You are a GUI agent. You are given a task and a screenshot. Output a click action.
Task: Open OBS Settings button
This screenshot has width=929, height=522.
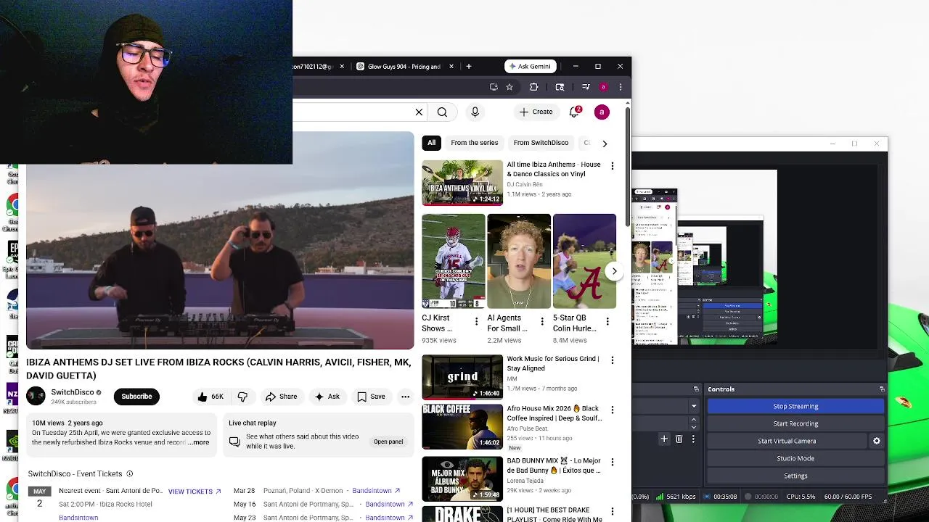coord(795,476)
